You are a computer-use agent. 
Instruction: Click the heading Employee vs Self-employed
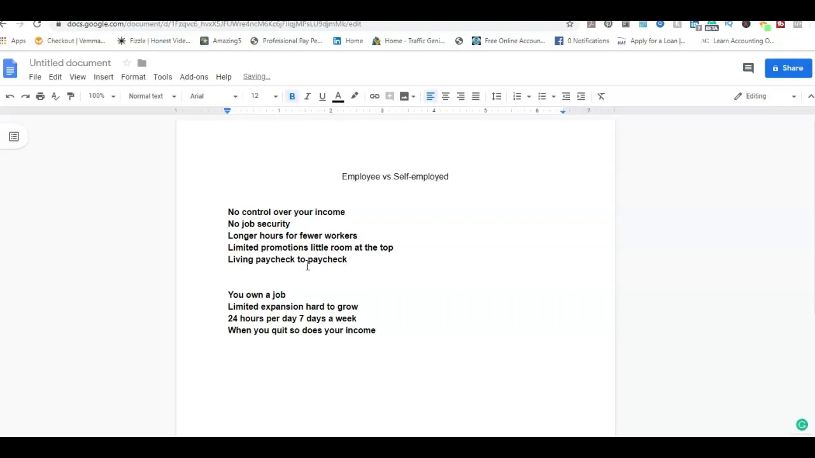point(395,177)
